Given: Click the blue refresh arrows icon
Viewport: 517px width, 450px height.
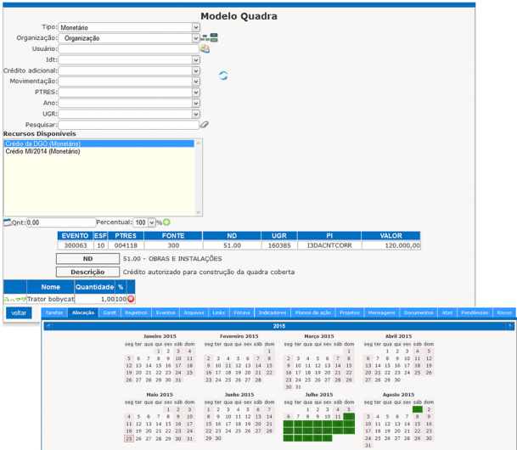Looking at the screenshot, I should click(223, 76).
